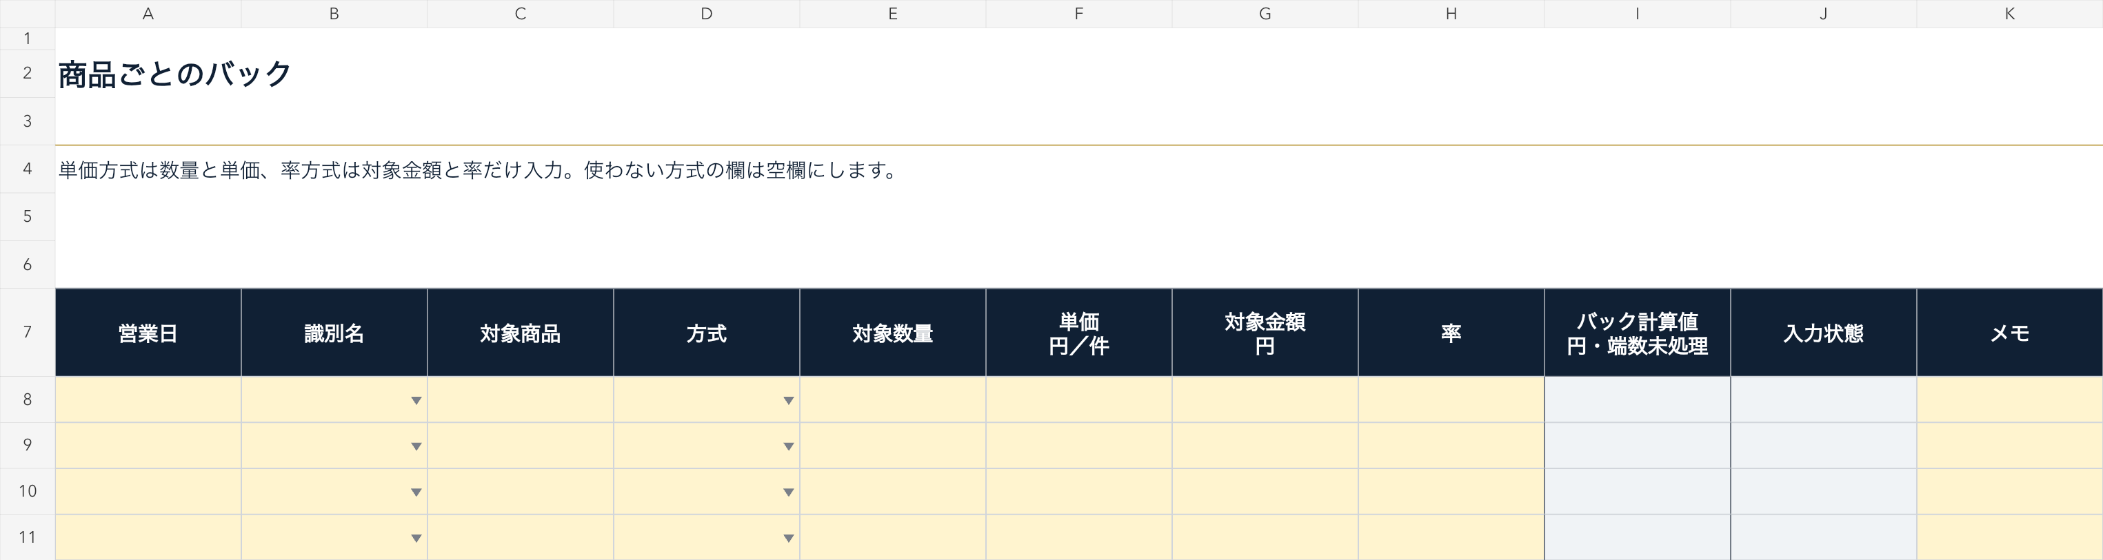Click the 単価 input cell in row 10
This screenshot has height=560, width=2103.
coord(1078,492)
